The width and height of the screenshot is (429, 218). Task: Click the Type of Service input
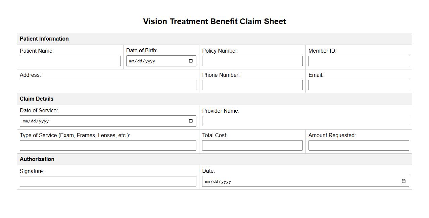click(x=108, y=146)
